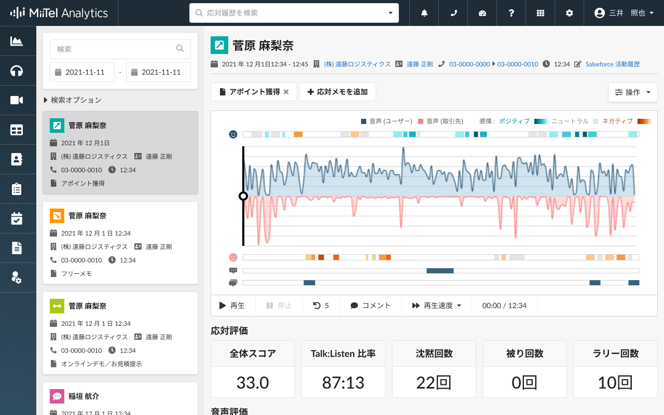Open the video camera sidebar icon
Image resolution: width=664 pixels, height=415 pixels.
(x=17, y=100)
